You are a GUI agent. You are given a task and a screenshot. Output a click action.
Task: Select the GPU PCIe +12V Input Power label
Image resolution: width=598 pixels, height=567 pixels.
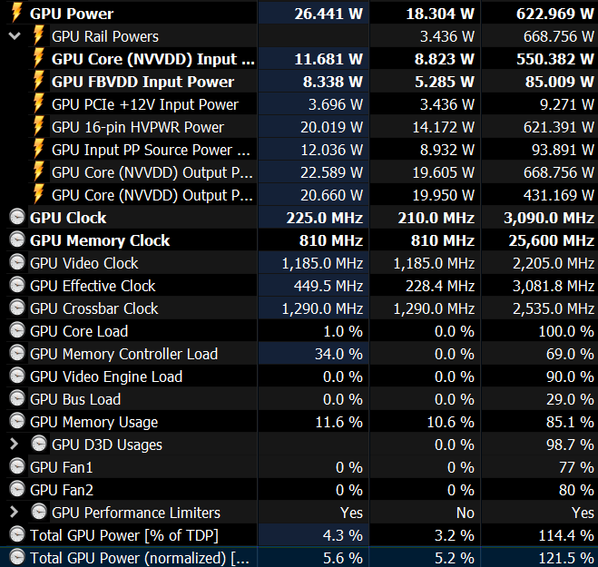tap(145, 104)
